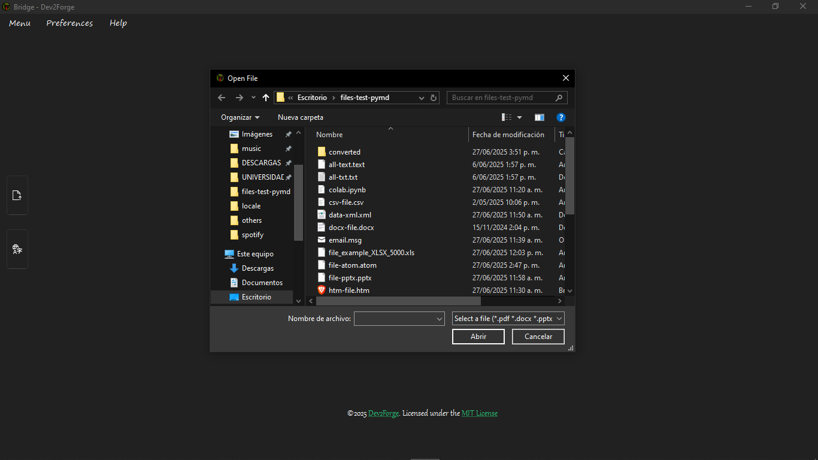Screen dimensions: 818x460
Task: Click the navigation pane scrollbar
Action: 298,202
